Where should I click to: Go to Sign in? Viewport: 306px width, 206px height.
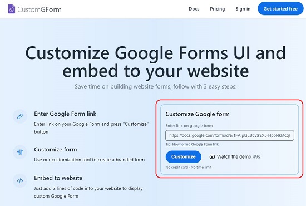click(243, 9)
